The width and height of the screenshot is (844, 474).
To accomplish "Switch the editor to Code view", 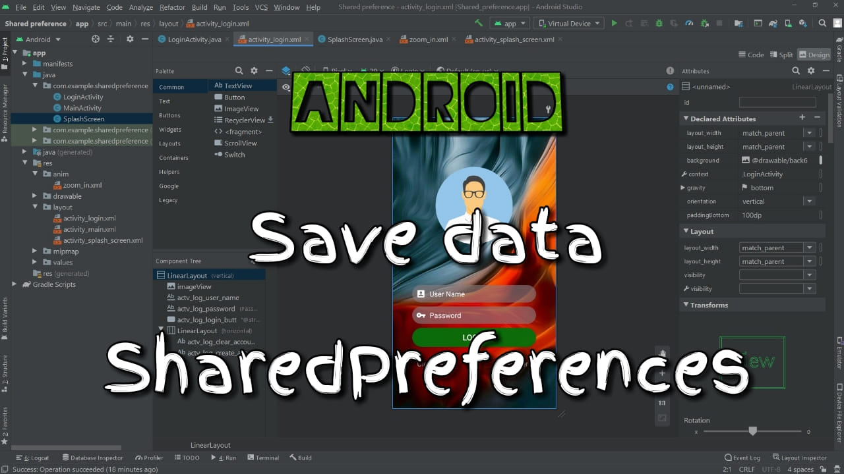I will tap(751, 55).
